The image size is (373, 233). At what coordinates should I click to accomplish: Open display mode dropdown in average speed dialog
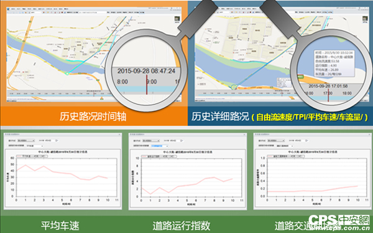pyautogui.click(x=25, y=141)
